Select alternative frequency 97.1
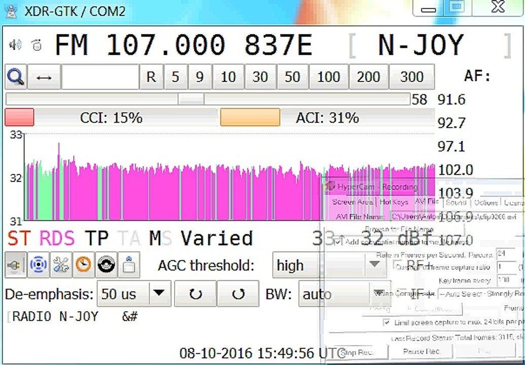The image size is (525, 365). point(451,147)
